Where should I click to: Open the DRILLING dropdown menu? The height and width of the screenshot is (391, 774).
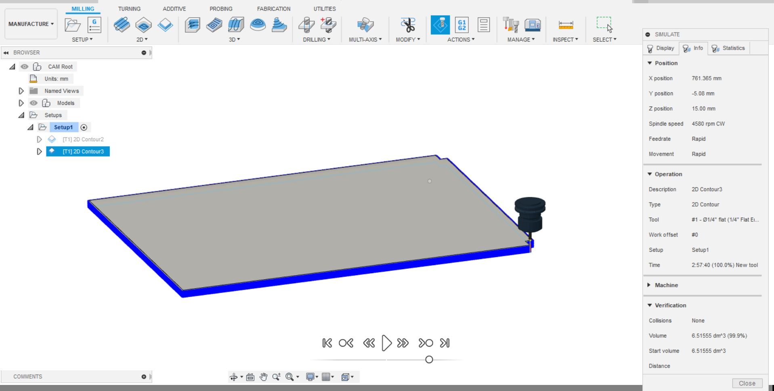coord(317,40)
